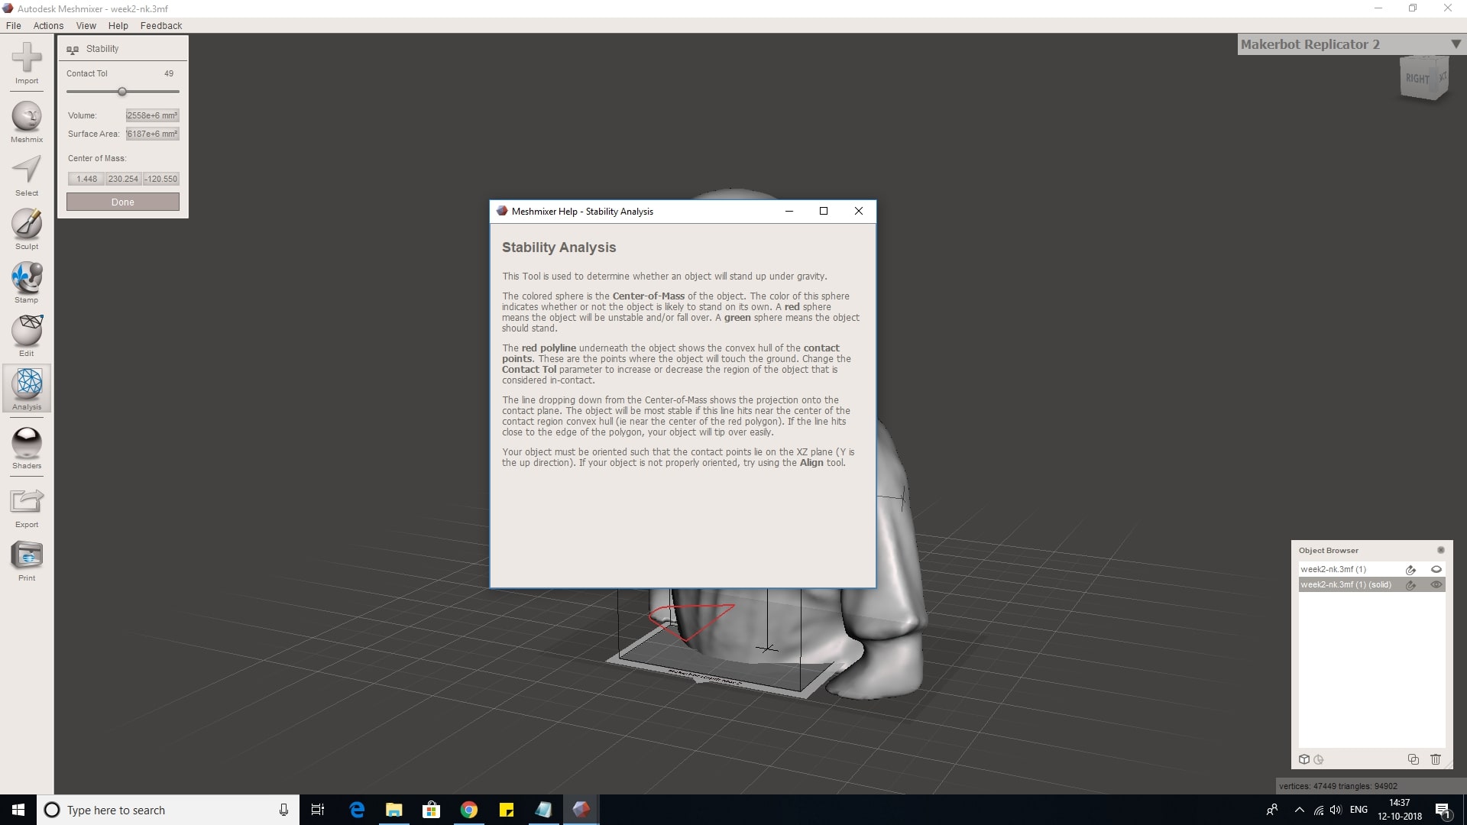Click the duplicate icon in Object Browser
Image resolution: width=1467 pixels, height=825 pixels.
pos(1413,759)
